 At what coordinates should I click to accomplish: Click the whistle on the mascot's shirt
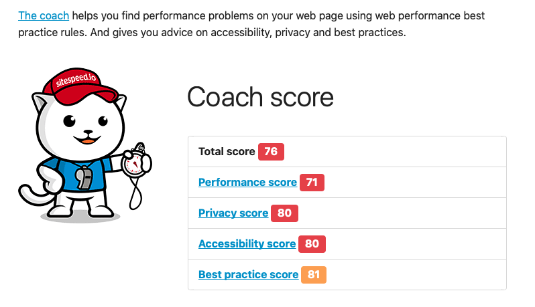pos(84,178)
